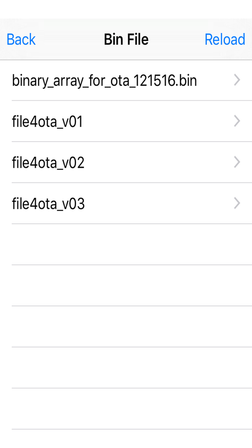Reload the bin file list
Screen dimensions: 252x448
tap(225, 40)
